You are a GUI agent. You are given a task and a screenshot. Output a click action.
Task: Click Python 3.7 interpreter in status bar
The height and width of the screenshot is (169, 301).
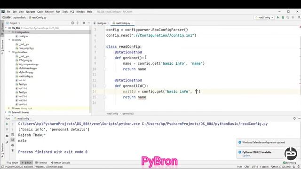[x=280, y=167]
